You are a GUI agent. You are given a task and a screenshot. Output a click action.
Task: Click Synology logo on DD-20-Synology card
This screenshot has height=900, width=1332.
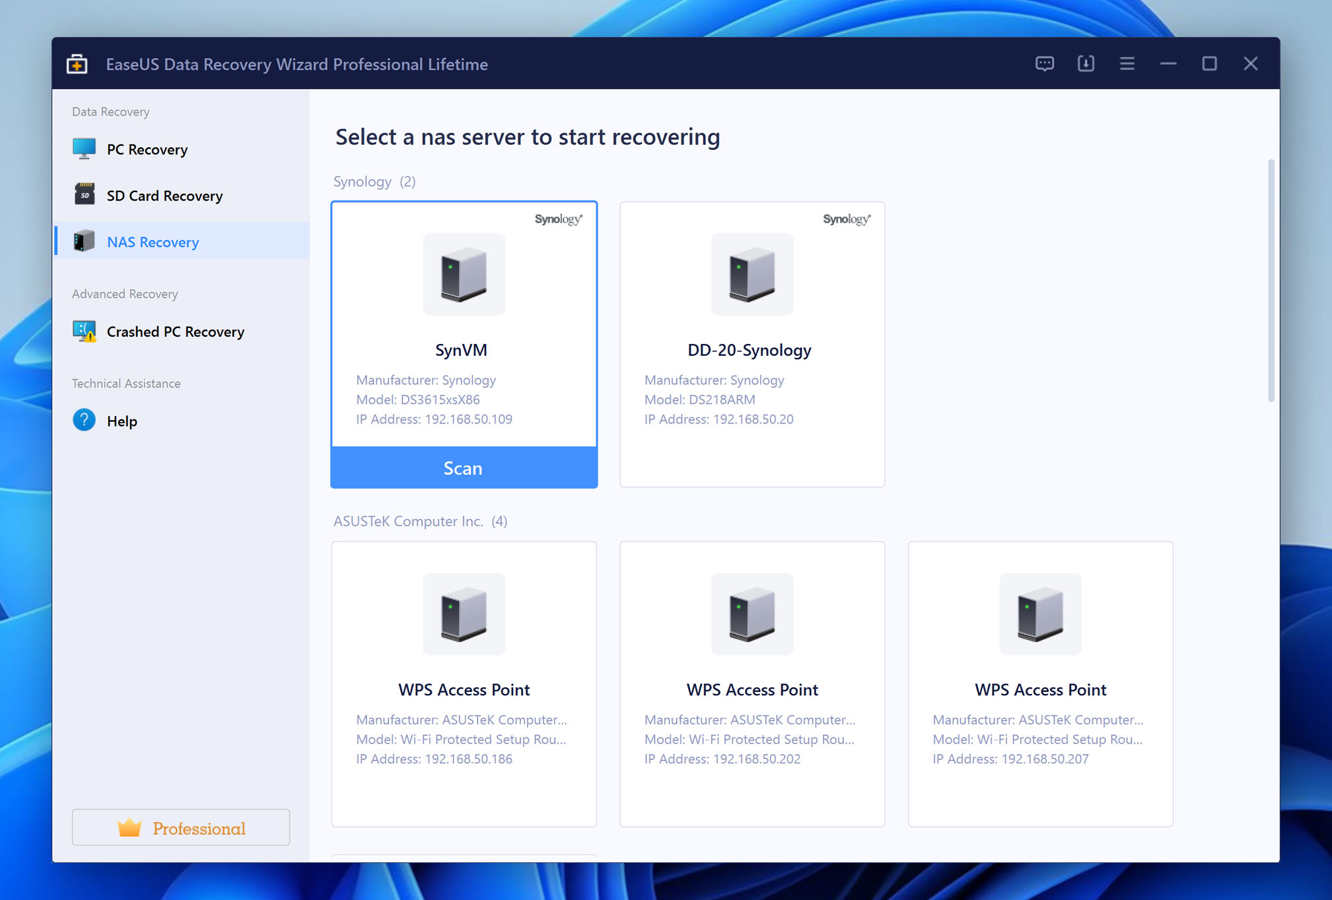coord(847,219)
